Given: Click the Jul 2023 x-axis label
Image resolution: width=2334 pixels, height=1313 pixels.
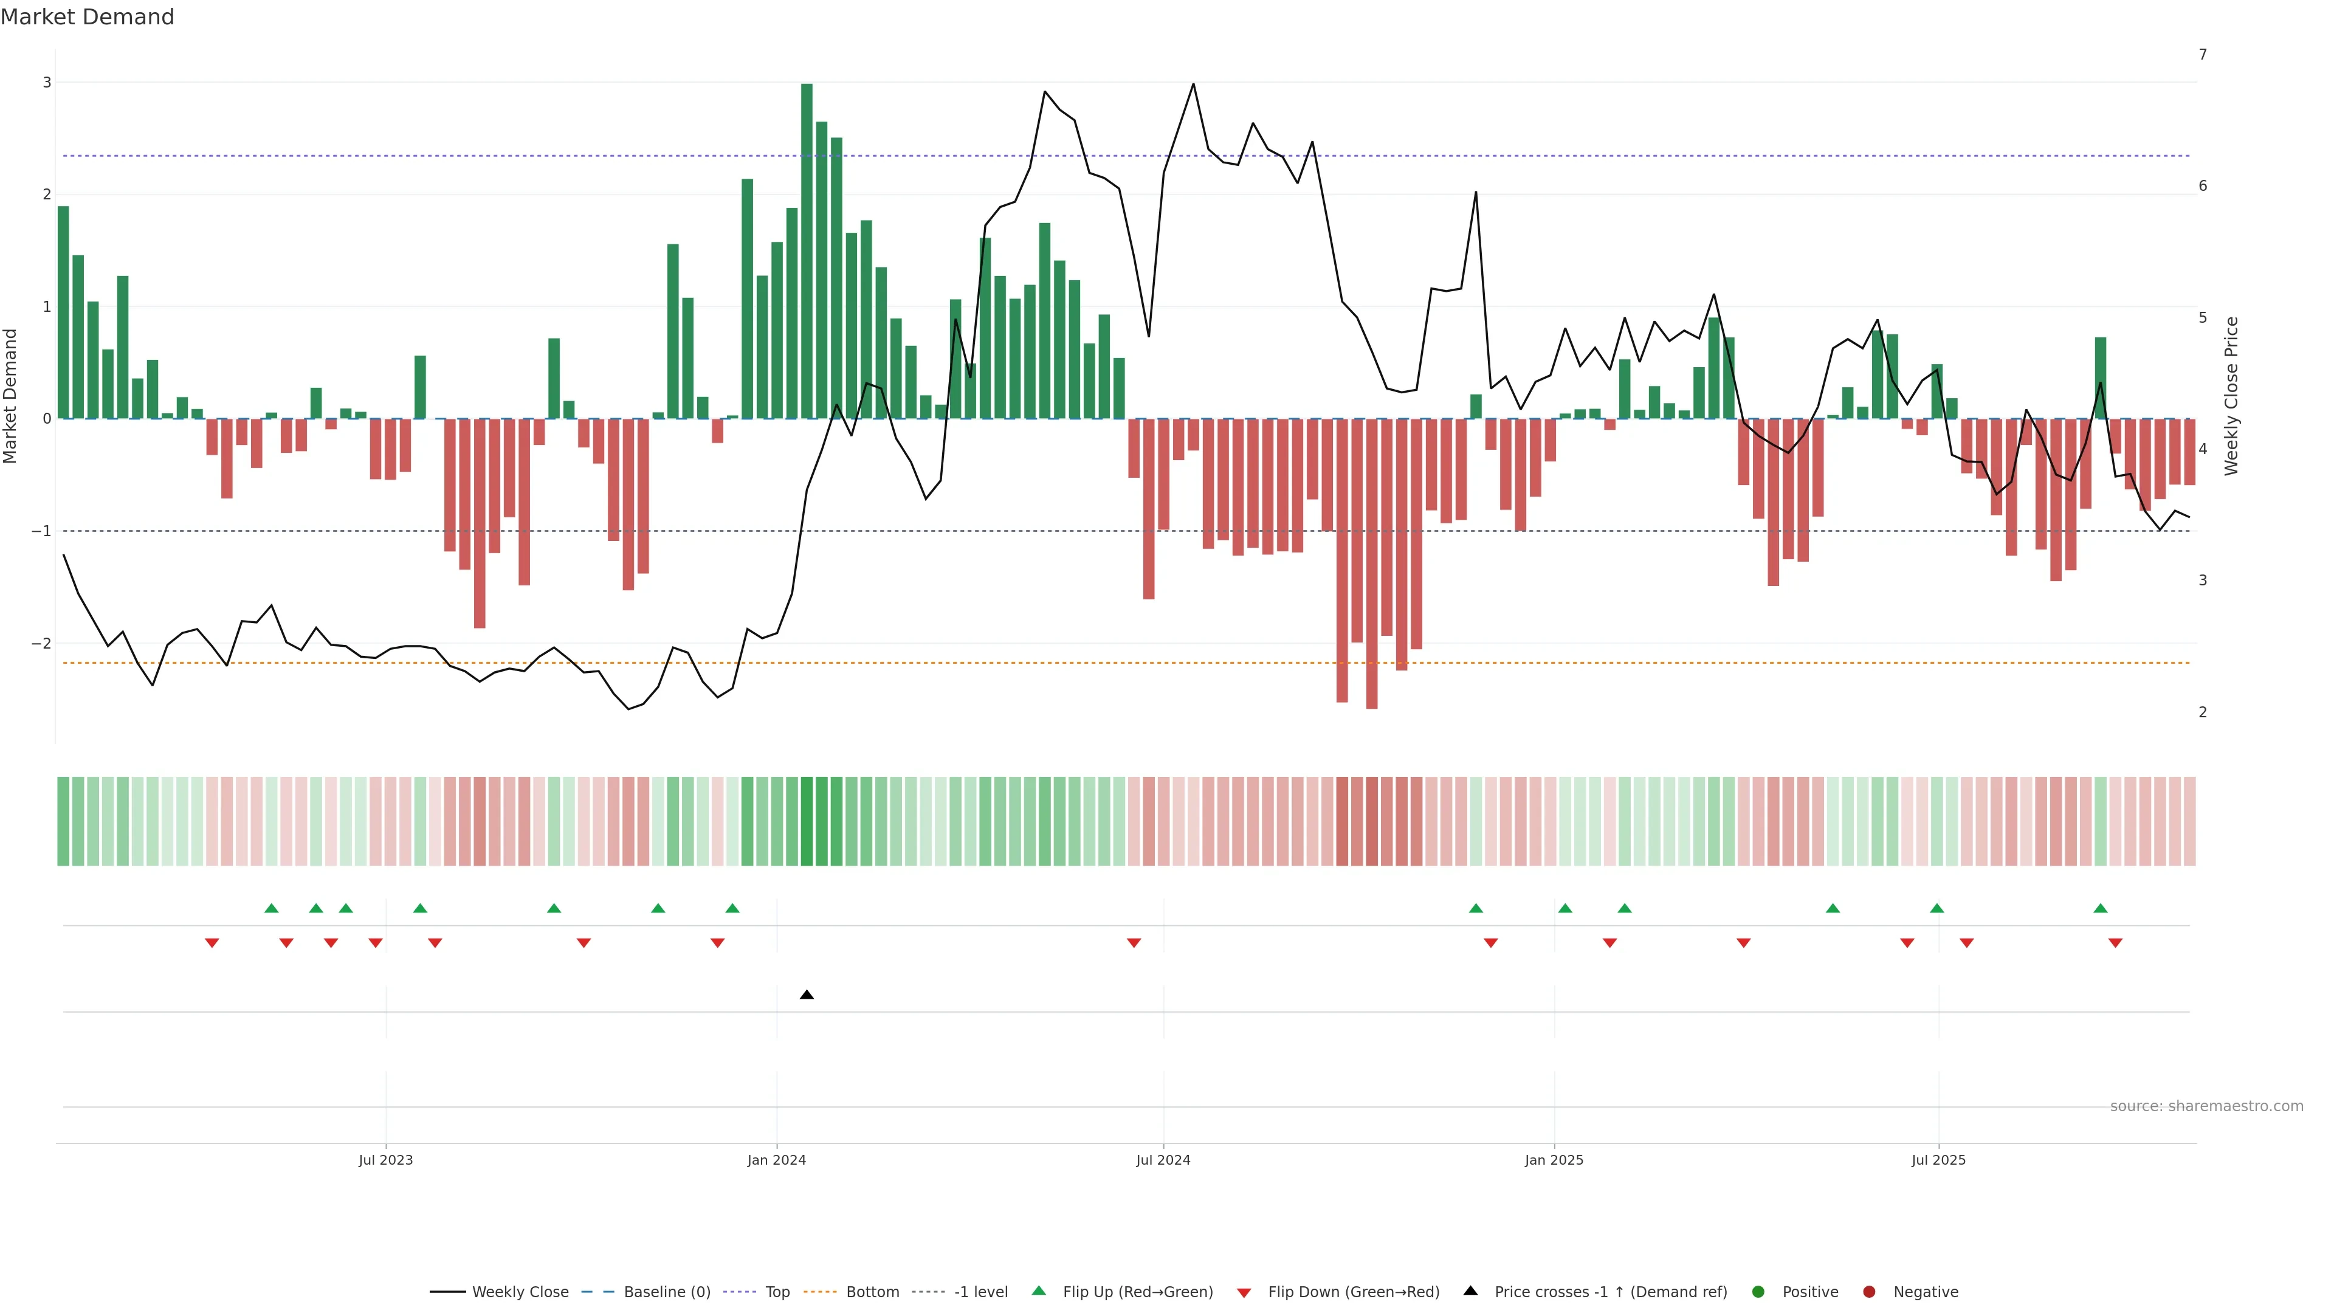Looking at the screenshot, I should [x=385, y=1160].
